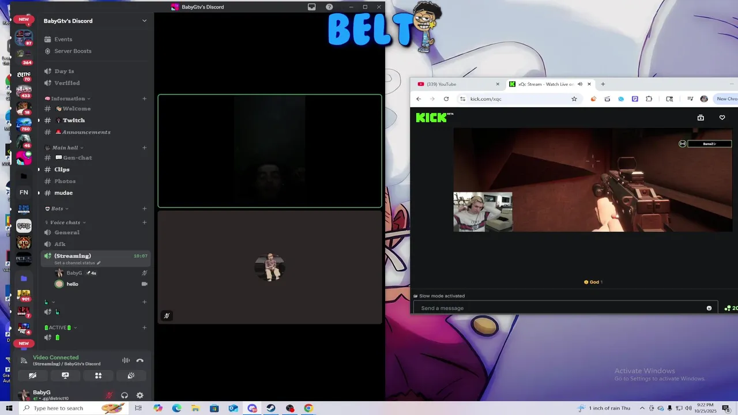The height and width of the screenshot is (415, 738).
Task: Open Discord help question mark icon
Action: [x=329, y=7]
